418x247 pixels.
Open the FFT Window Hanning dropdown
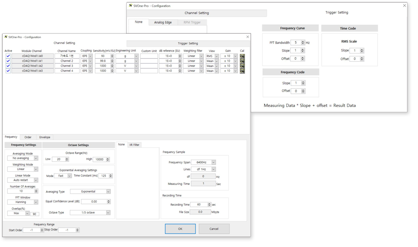36,202
